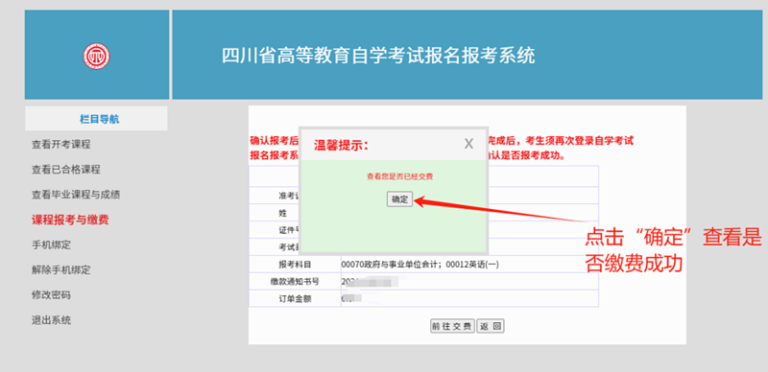This screenshot has width=768, height=372.
Task: Click the 确定 button in dialog
Action: coord(399,199)
